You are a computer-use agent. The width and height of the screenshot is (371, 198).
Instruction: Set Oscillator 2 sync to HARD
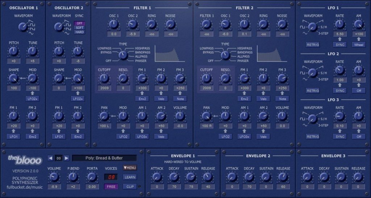[x=79, y=32]
